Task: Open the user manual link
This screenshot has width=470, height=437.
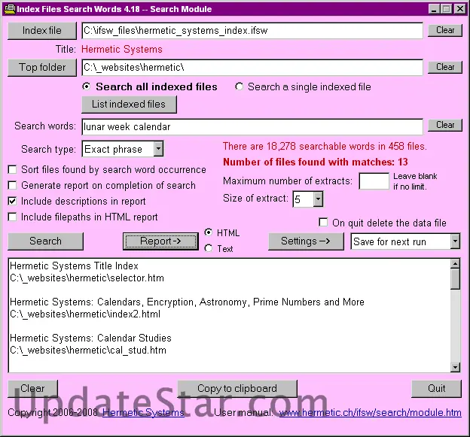Action: click(x=370, y=413)
